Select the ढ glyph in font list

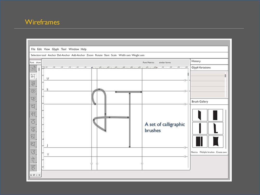(33, 129)
